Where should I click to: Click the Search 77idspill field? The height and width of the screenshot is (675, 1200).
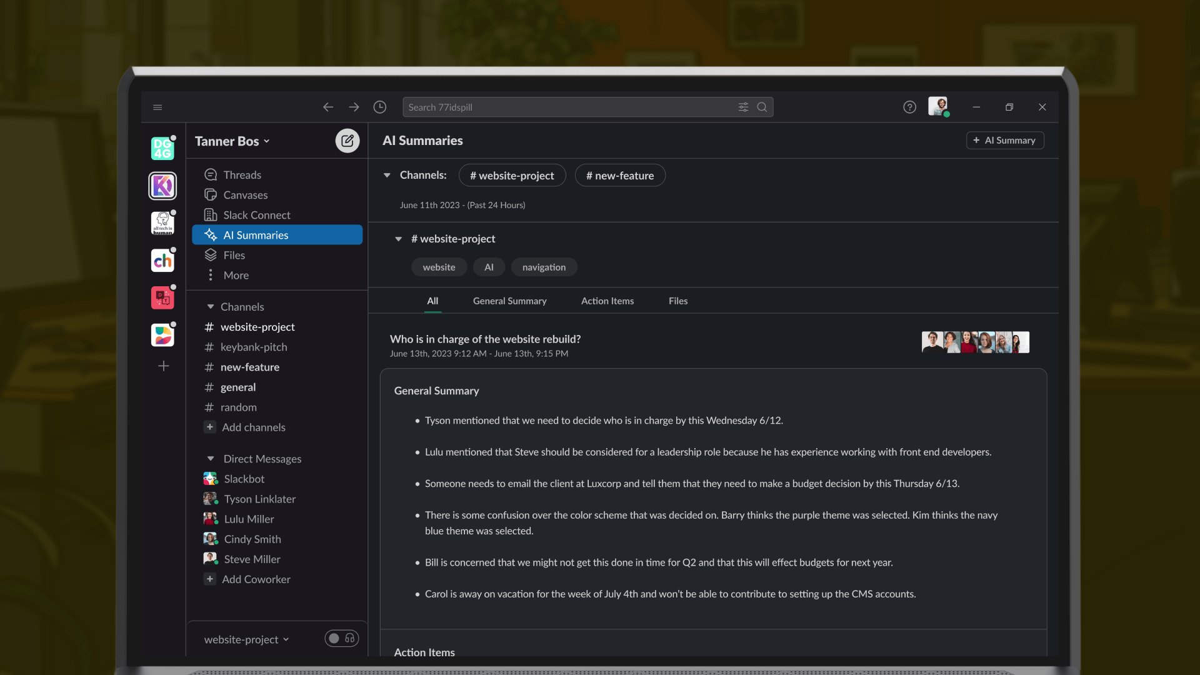click(587, 107)
